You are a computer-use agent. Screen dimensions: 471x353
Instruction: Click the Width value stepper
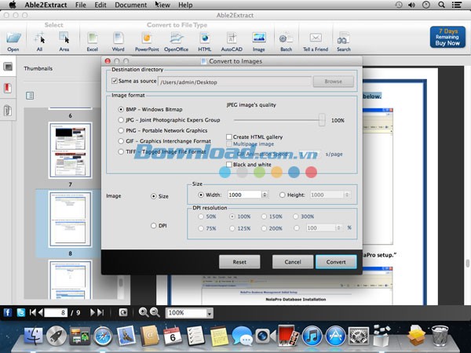click(x=265, y=195)
